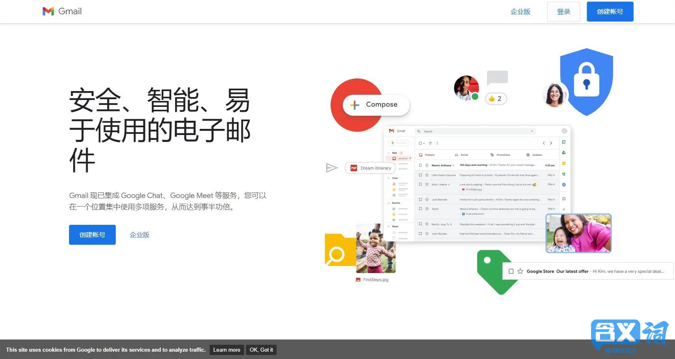Click the gray chat bubble icon
The height and width of the screenshot is (359, 675).
click(x=497, y=77)
